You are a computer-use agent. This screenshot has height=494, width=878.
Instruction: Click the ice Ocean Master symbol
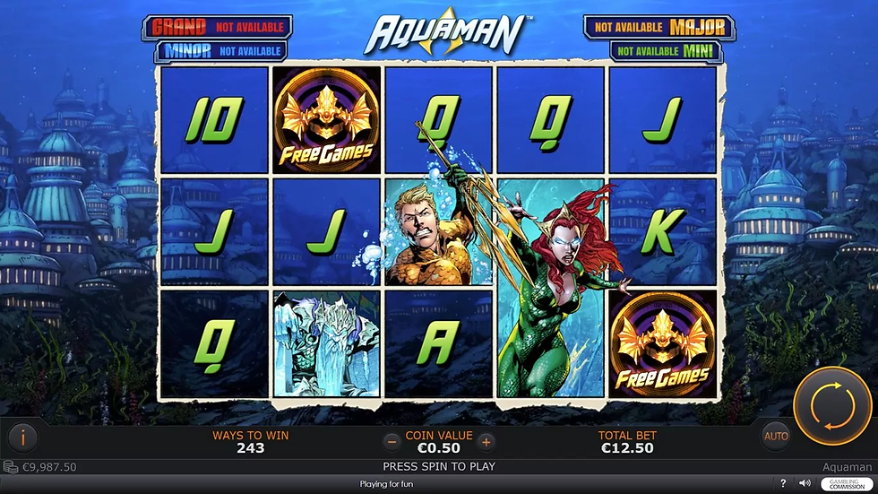(x=326, y=344)
